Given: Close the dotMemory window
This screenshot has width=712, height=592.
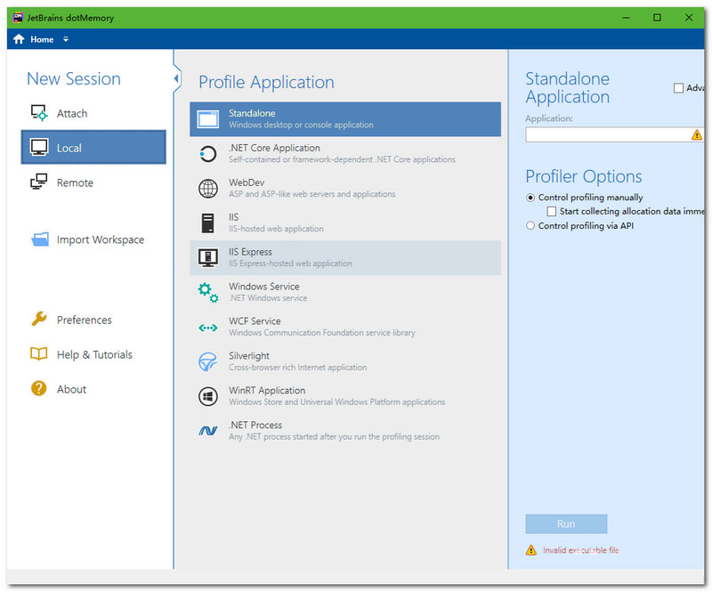Looking at the screenshot, I should (689, 18).
